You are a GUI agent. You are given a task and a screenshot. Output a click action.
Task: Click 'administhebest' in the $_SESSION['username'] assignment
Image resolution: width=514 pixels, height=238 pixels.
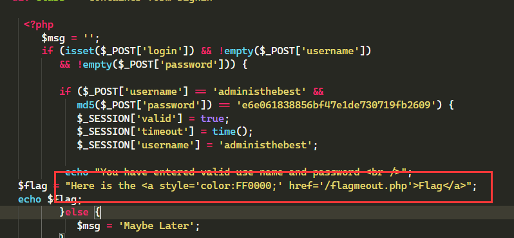pyautogui.click(x=265, y=144)
